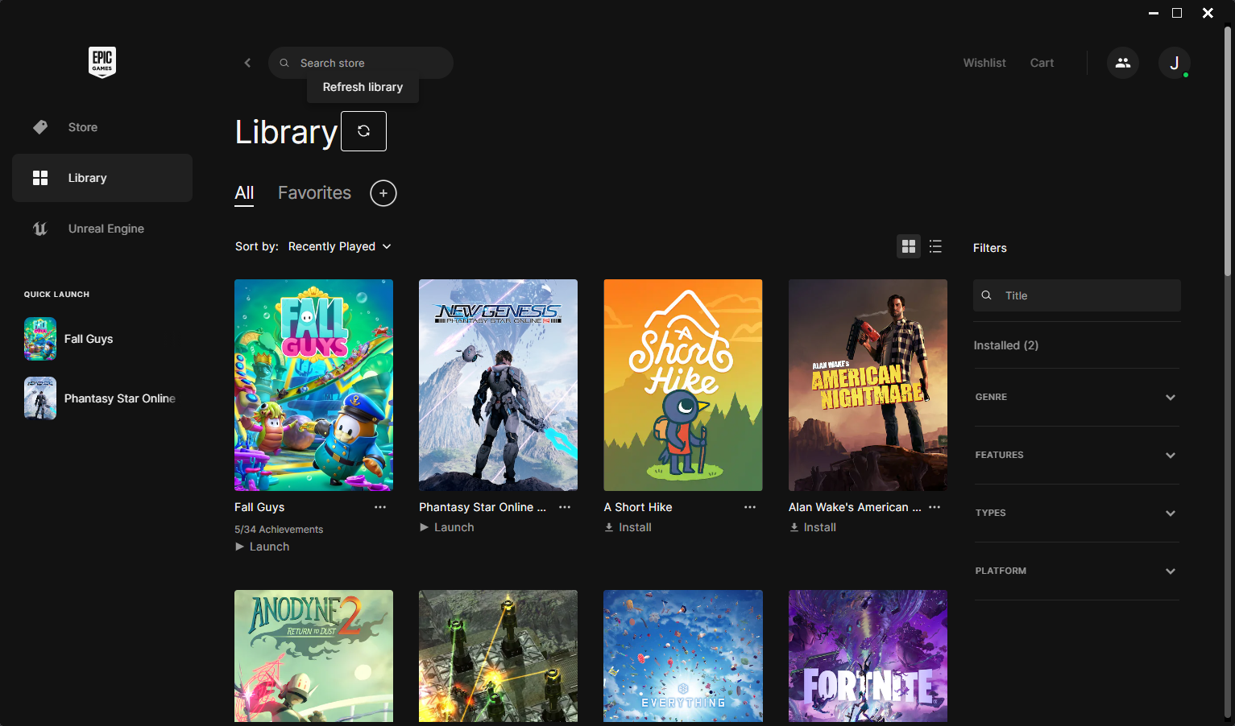Open the Wishlist link
Screen dimensions: 1235x726
[x=984, y=63]
